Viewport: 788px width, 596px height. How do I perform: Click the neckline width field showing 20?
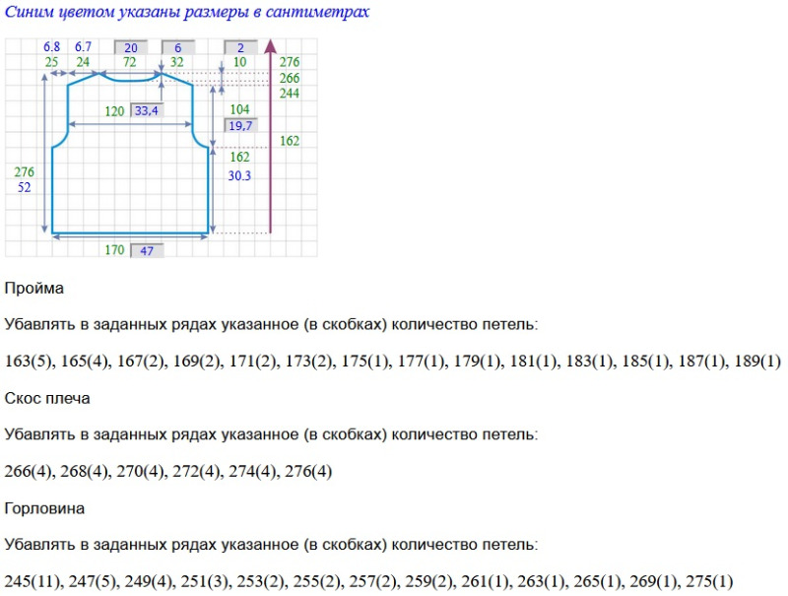(131, 47)
